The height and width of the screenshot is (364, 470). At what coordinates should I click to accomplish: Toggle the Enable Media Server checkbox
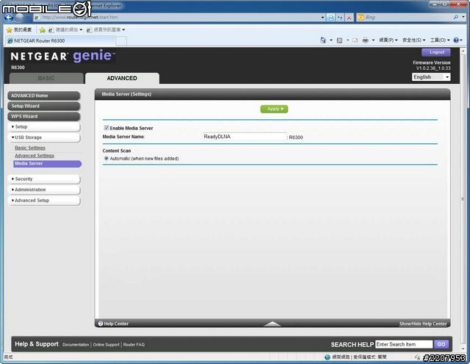pos(106,128)
